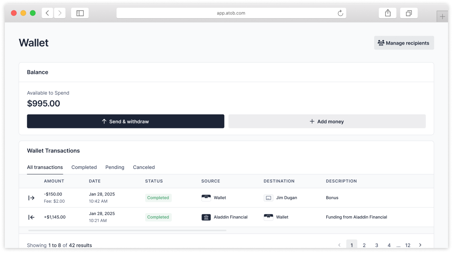This screenshot has width=452, height=256.
Task: Open the Pending transactions tab
Action: point(115,167)
